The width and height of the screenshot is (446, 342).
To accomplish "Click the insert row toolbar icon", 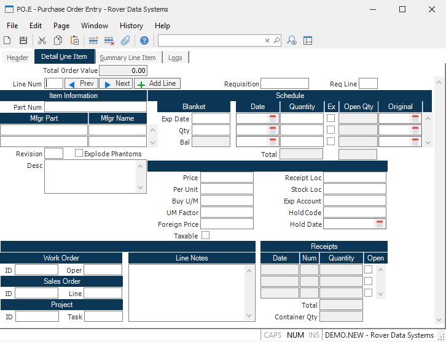I will point(93,40).
